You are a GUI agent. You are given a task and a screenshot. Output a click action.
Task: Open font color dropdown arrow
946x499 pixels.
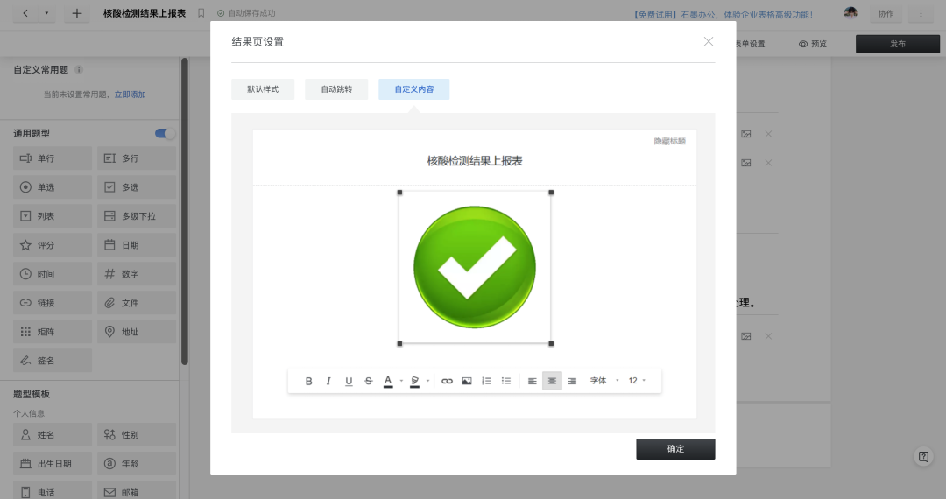[401, 381]
